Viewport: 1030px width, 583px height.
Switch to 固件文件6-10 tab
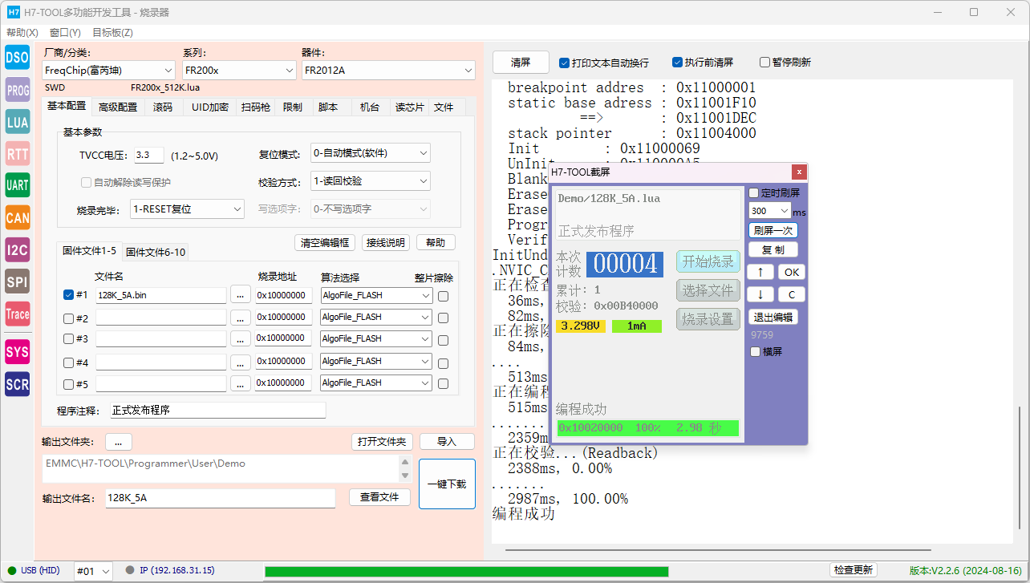pyautogui.click(x=156, y=252)
